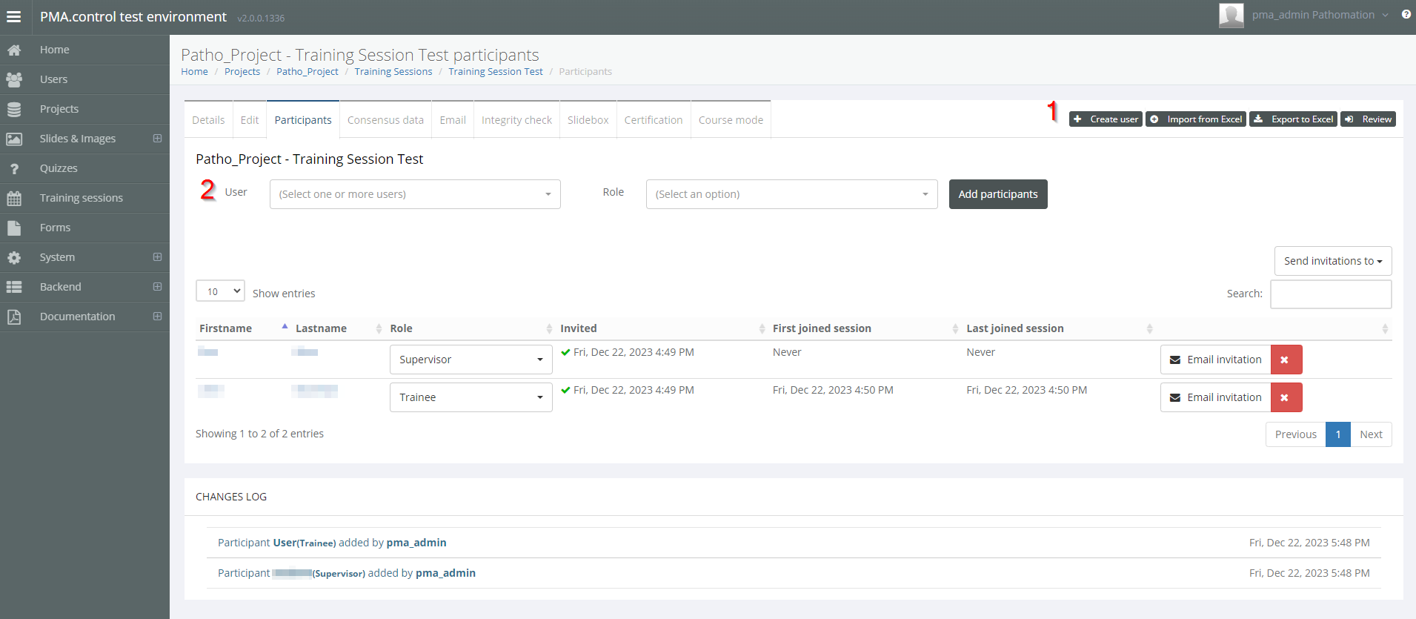Expand the Backend sidebar section
Image resolution: width=1416 pixels, height=619 pixels.
[157, 287]
